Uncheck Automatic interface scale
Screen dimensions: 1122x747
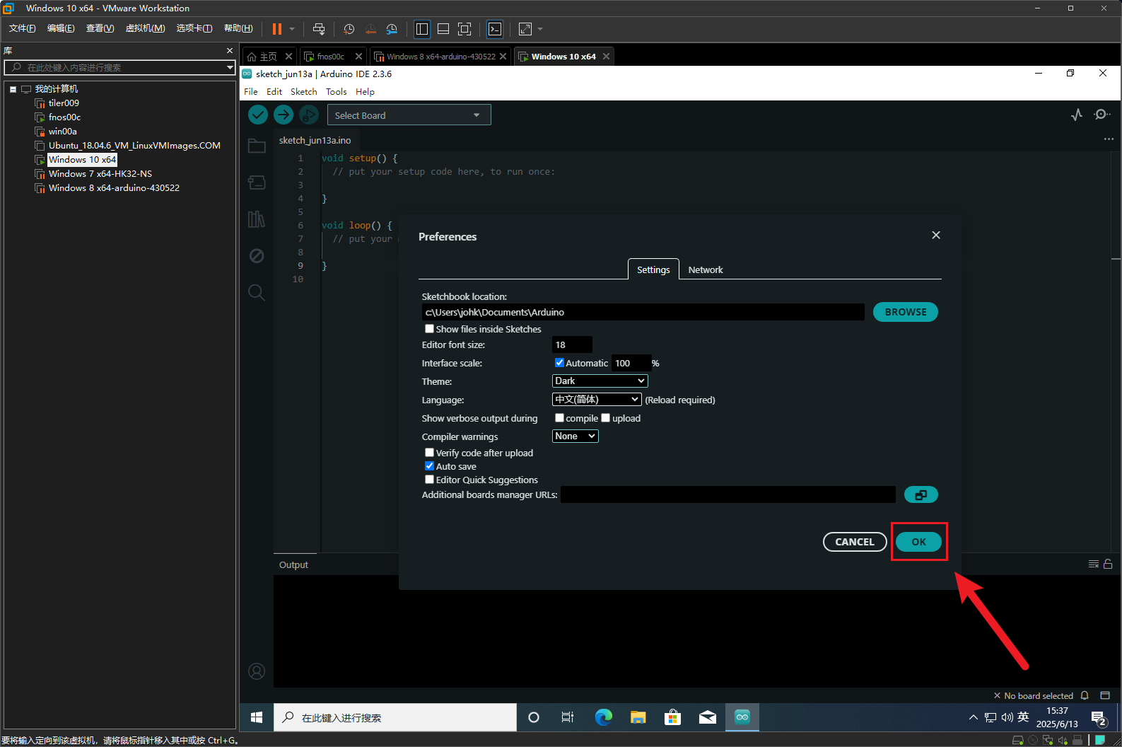pos(559,363)
